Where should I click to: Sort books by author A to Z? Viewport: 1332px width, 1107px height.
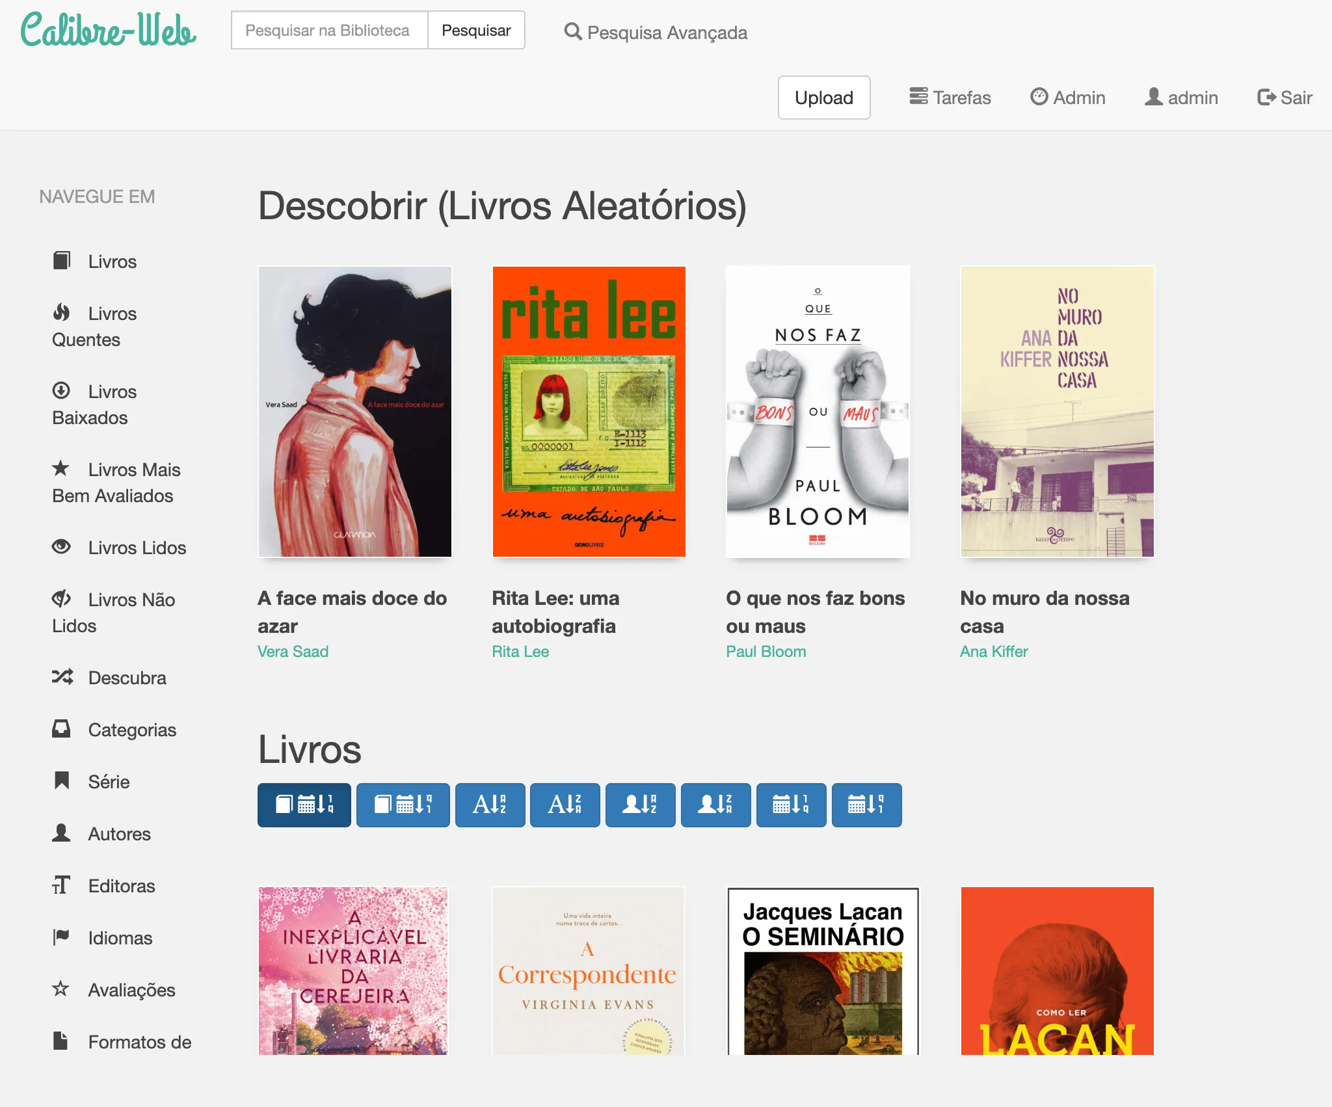pyautogui.click(x=640, y=805)
